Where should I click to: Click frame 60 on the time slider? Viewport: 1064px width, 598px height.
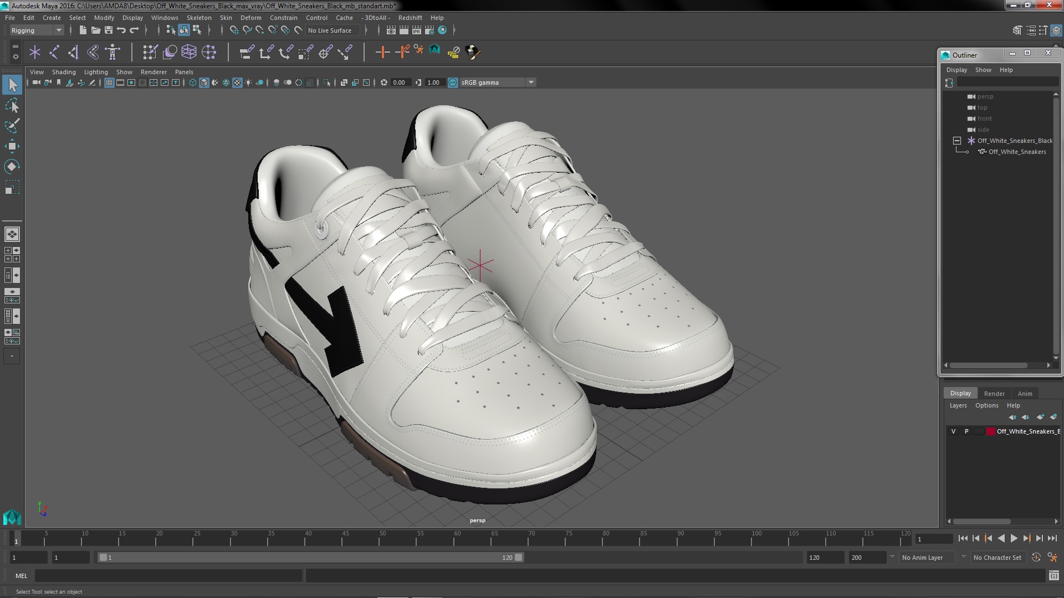pos(457,538)
